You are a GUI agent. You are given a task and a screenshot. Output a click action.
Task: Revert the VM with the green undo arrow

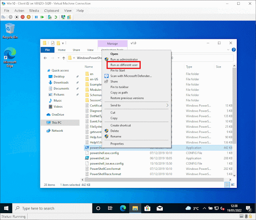pyautogui.click(x=56, y=17)
